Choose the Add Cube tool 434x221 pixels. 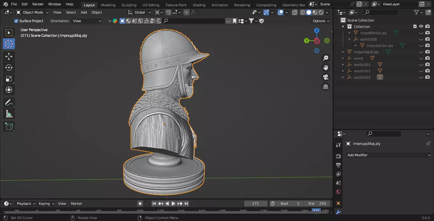pos(9,126)
